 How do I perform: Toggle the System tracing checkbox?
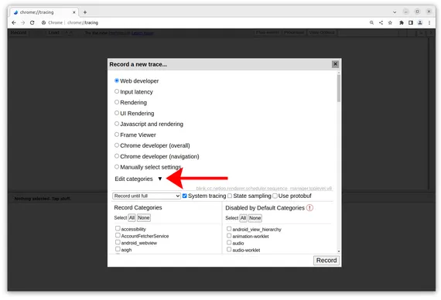(x=184, y=196)
